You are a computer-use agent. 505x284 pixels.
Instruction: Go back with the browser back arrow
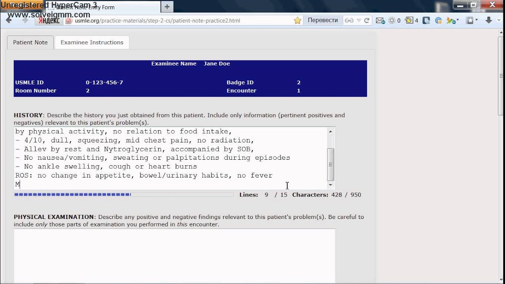click(9, 21)
